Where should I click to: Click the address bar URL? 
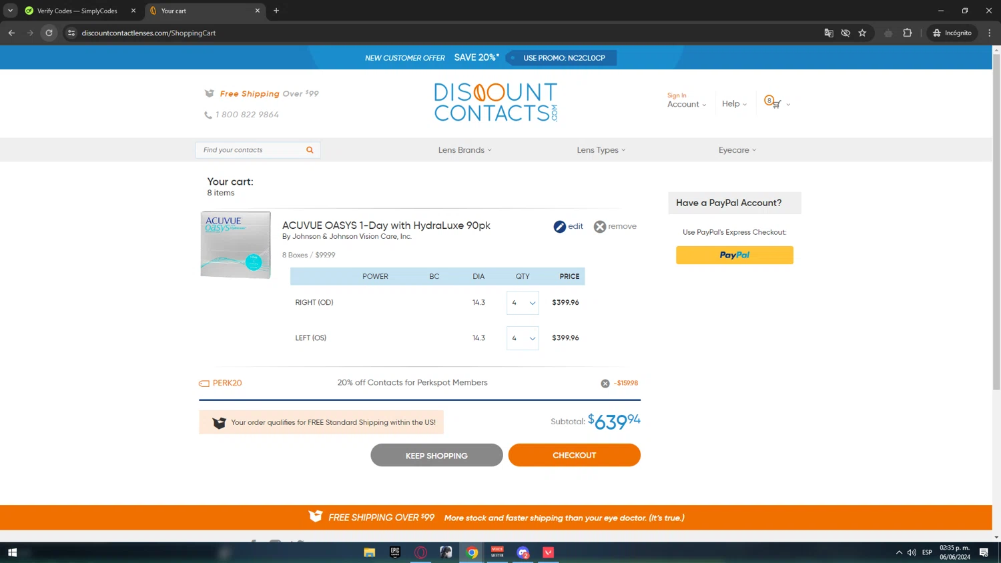(x=148, y=33)
